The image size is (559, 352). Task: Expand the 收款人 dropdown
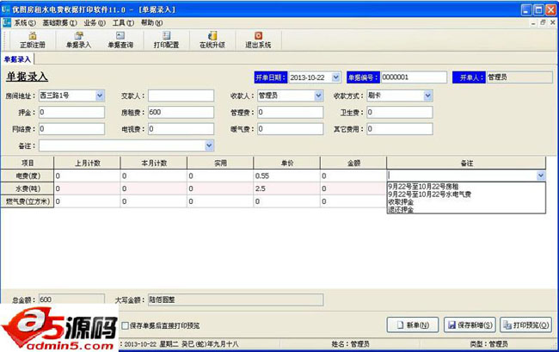(318, 96)
